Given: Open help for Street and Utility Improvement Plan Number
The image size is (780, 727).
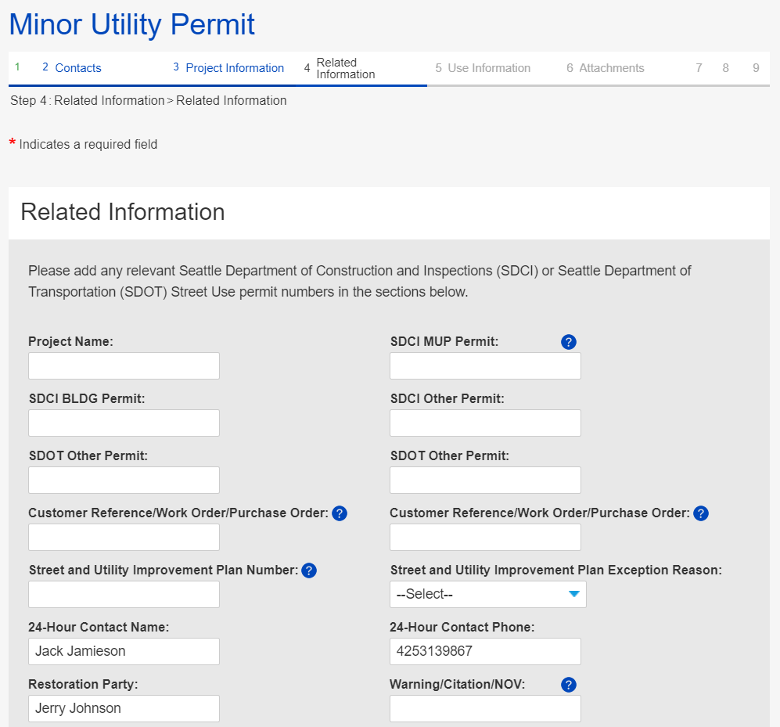Looking at the screenshot, I should [x=309, y=570].
